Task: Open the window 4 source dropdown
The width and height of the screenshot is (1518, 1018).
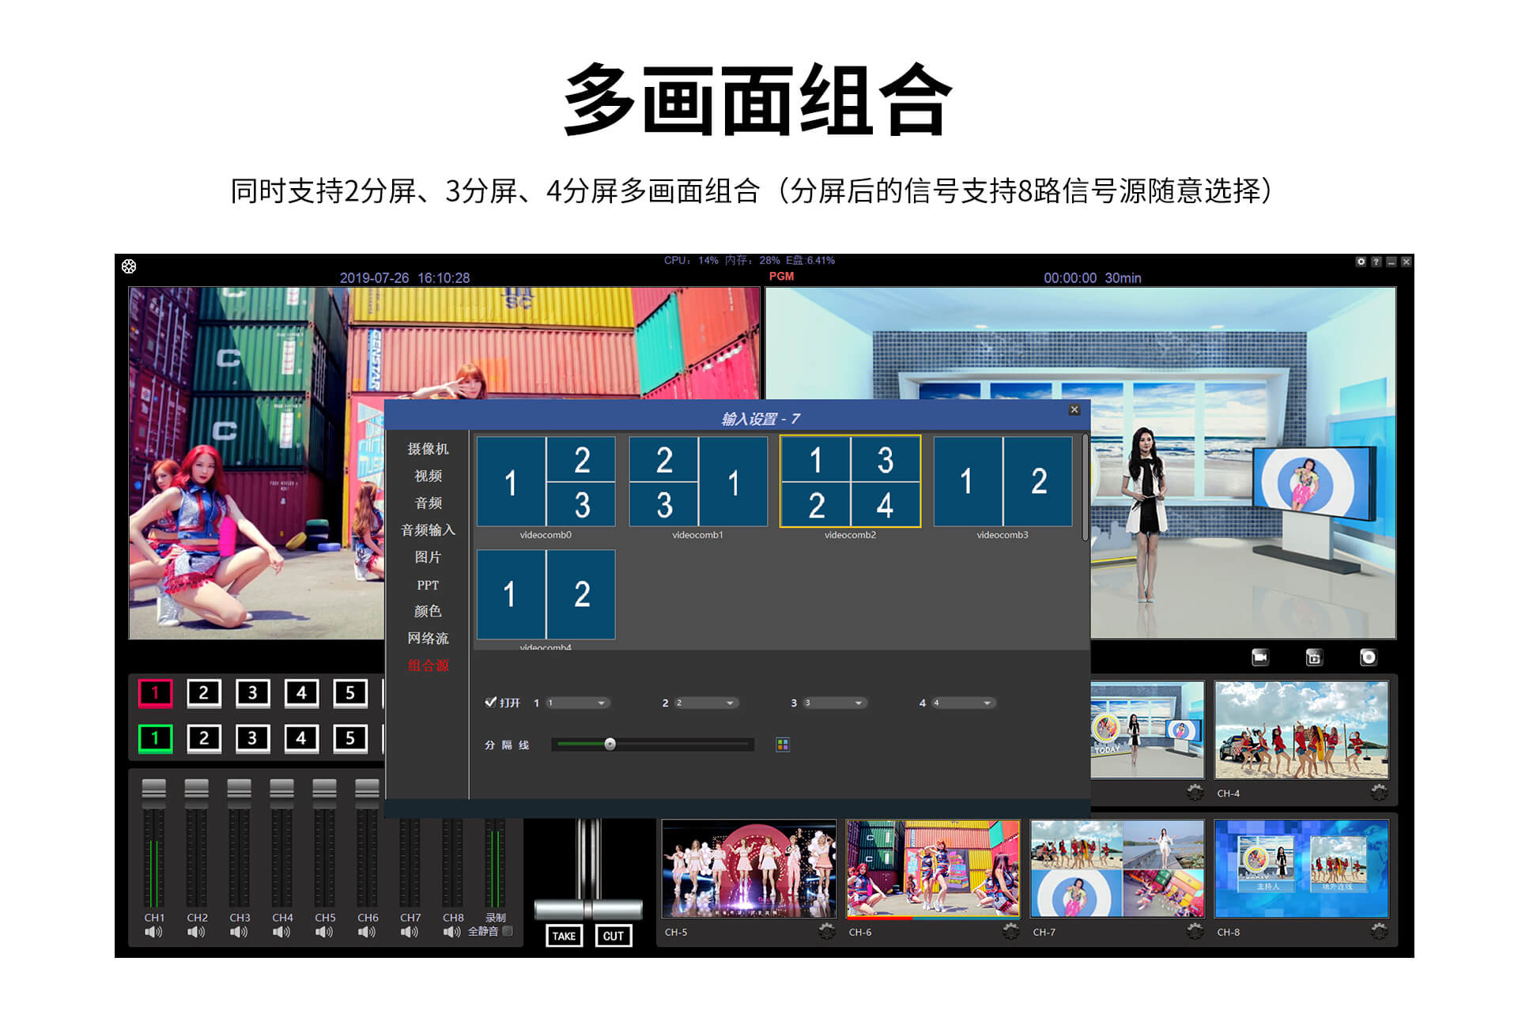Action: point(964,703)
